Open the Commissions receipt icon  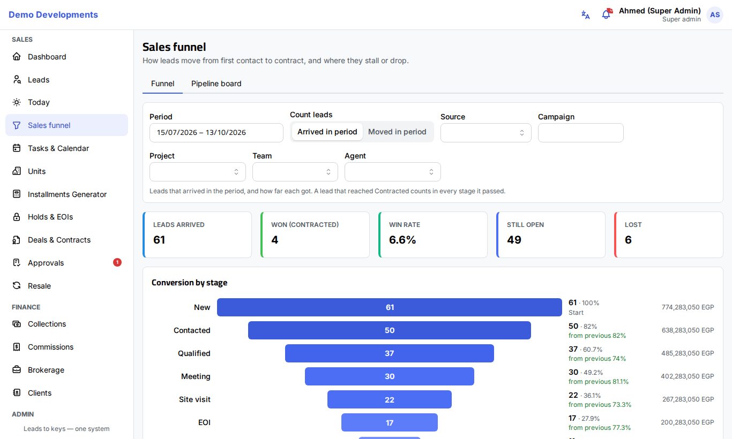(17, 347)
